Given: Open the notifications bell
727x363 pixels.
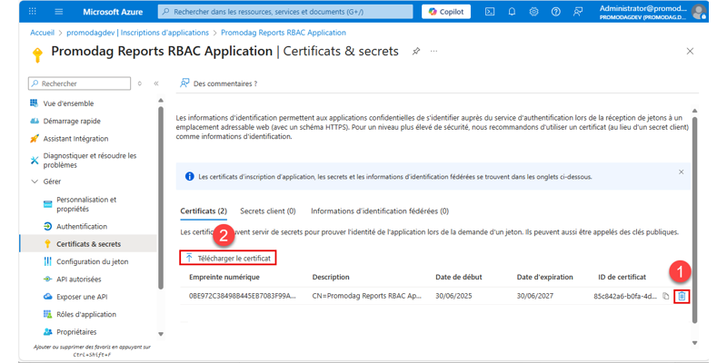Looking at the screenshot, I should 512,12.
